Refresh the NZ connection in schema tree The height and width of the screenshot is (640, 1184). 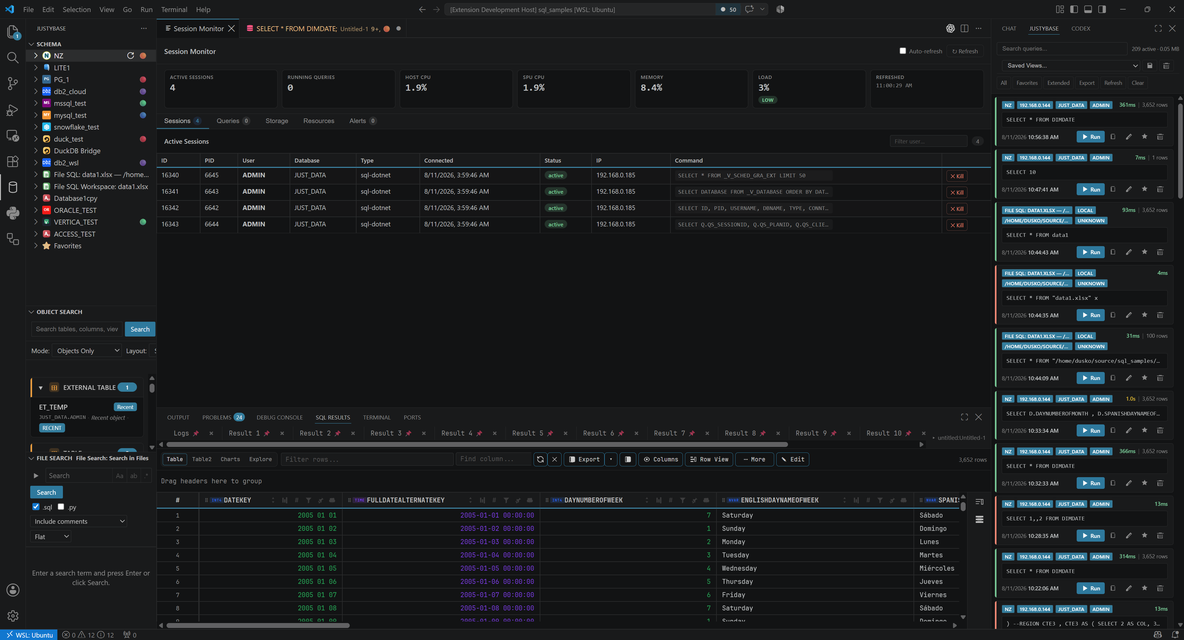pyautogui.click(x=130, y=56)
